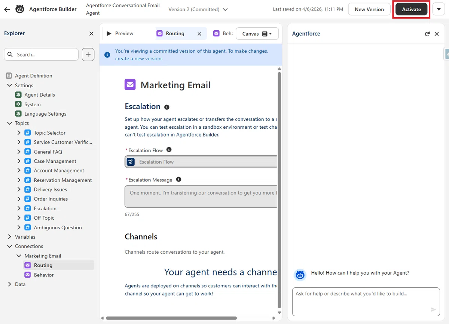
Task: Click the Case Management hash icon
Action: tap(27, 161)
